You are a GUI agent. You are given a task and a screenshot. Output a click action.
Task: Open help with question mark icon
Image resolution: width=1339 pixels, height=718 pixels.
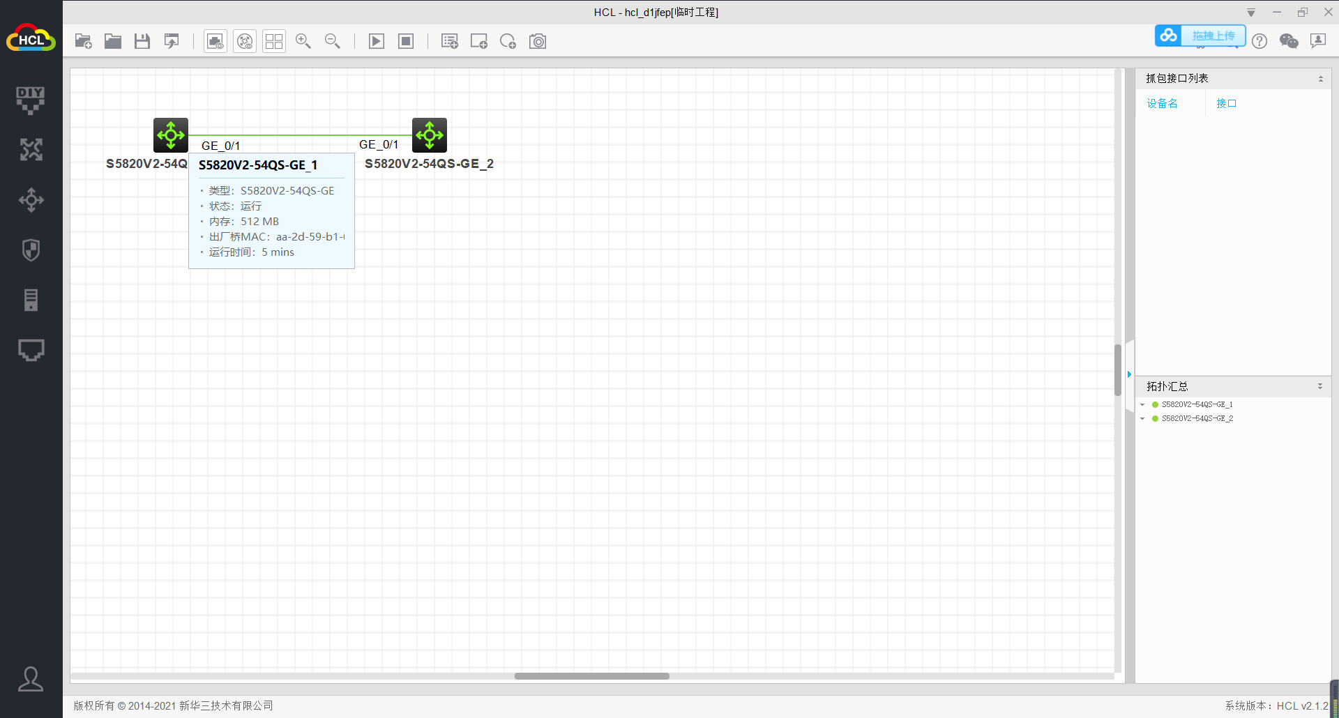pyautogui.click(x=1259, y=41)
